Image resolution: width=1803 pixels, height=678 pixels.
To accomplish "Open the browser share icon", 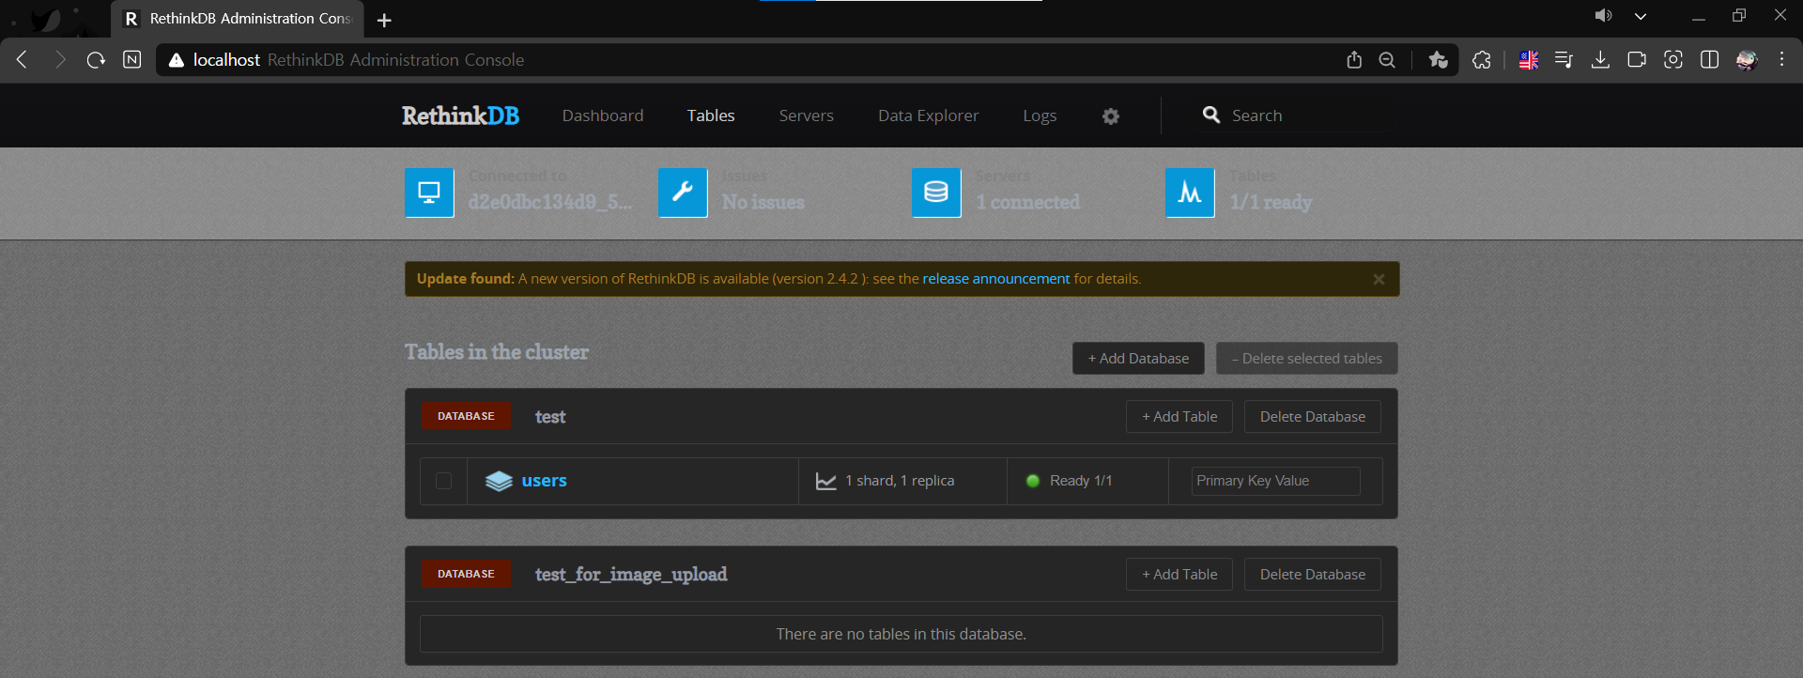I will point(1353,59).
